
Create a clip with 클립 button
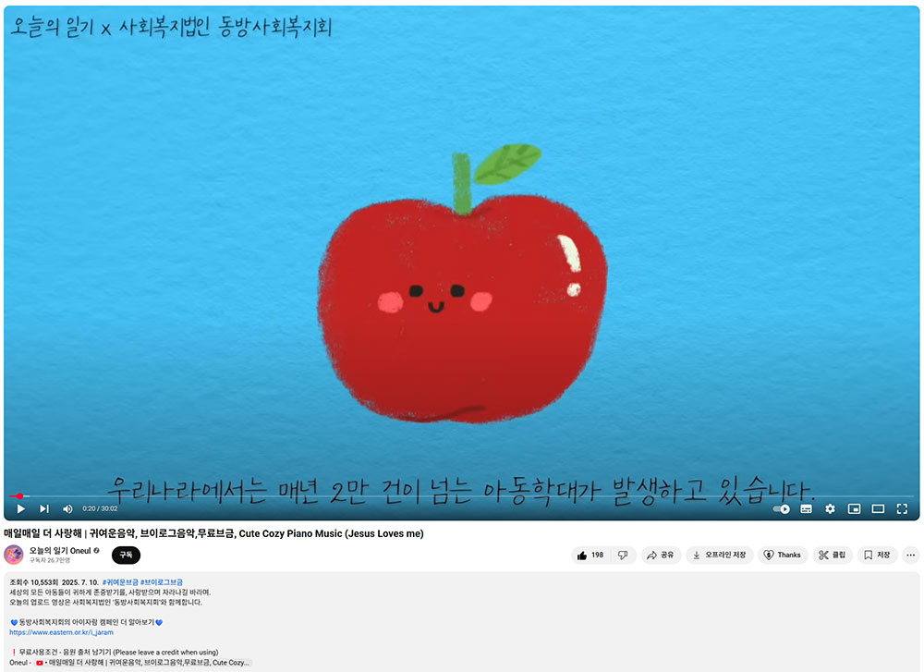click(833, 556)
